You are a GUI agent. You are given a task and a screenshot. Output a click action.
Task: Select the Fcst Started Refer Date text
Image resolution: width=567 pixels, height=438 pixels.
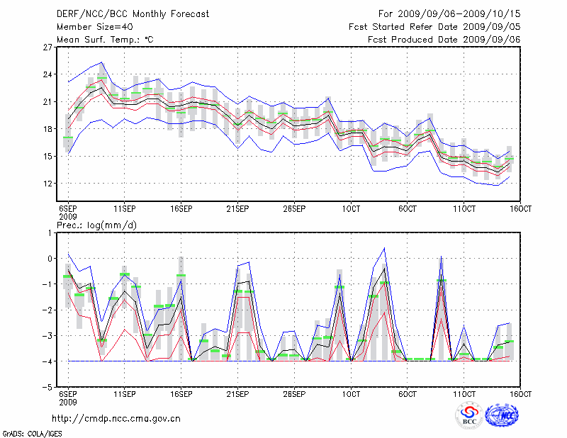[434, 26]
